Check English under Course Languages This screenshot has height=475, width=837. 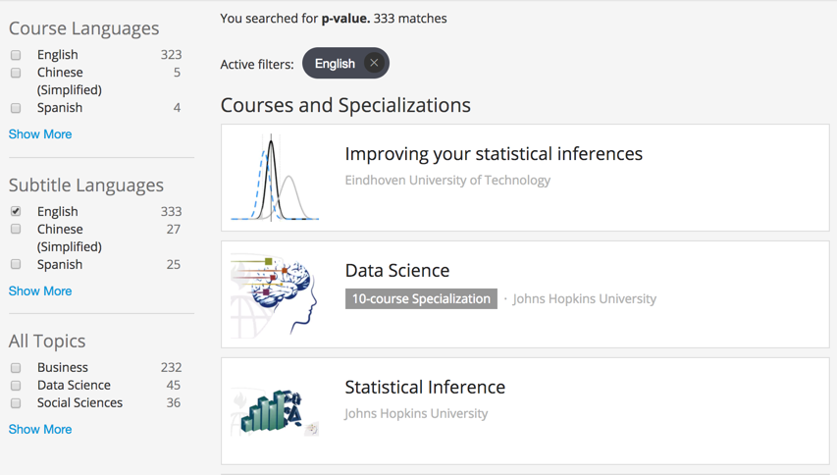16,55
